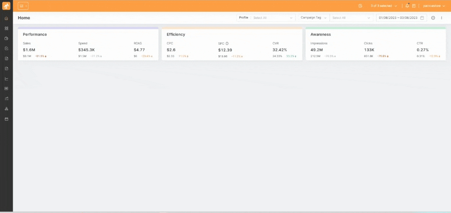Click the Pacvue logo in the sidebar
Screen dimensions: 451x213
pyautogui.click(x=6, y=6)
